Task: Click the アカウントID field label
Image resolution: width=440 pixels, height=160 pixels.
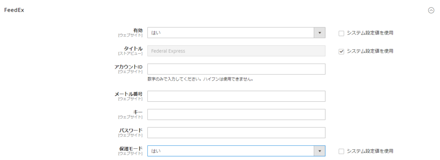Action: tap(128, 66)
